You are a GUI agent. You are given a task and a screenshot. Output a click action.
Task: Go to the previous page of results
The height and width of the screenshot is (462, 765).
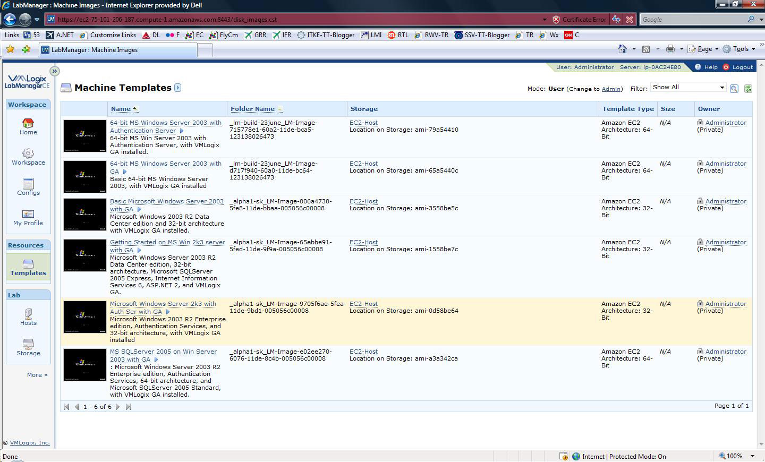(x=76, y=407)
